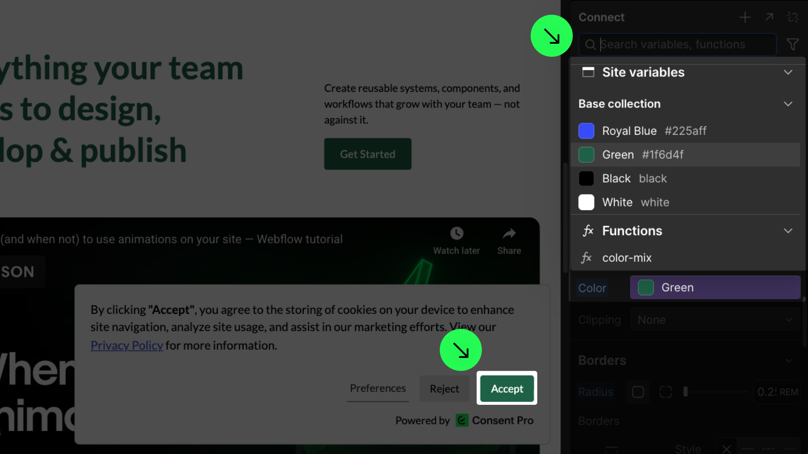Select the all-corners radius toggle
Viewport: 808px width, 454px height.
click(x=638, y=392)
